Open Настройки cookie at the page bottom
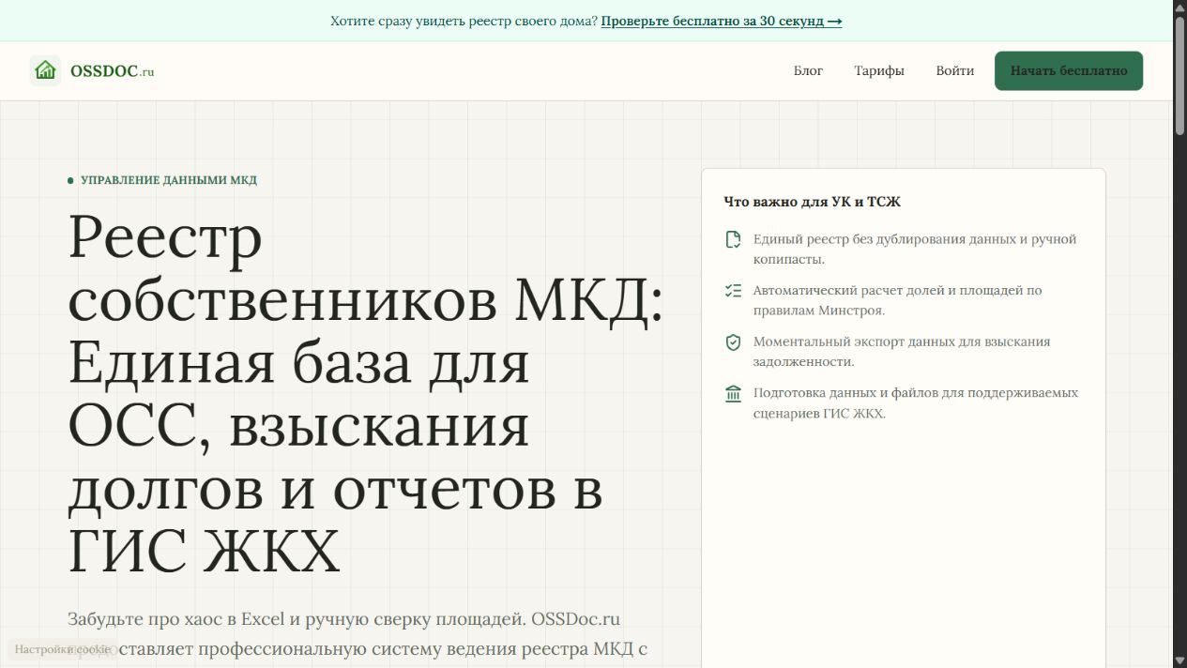The image size is (1187, 668). [63, 649]
